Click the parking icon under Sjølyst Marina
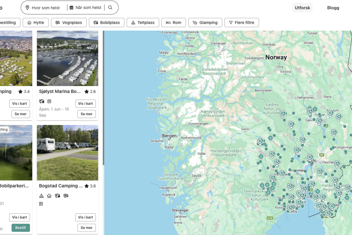The image size is (352, 235). 50,101
